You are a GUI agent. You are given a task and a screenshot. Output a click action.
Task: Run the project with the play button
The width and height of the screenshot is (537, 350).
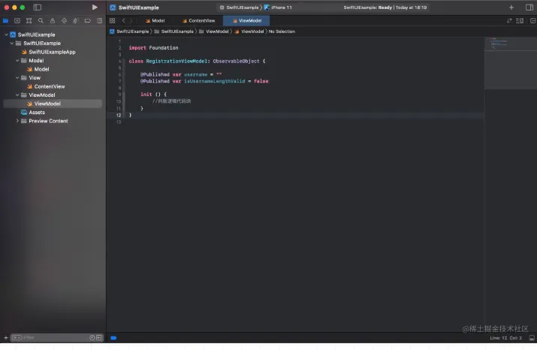tap(95, 8)
